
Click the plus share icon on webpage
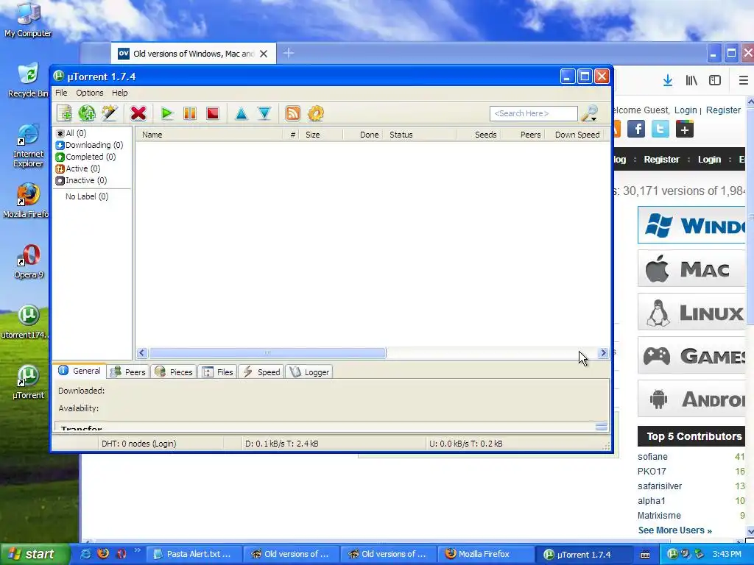pyautogui.click(x=684, y=129)
